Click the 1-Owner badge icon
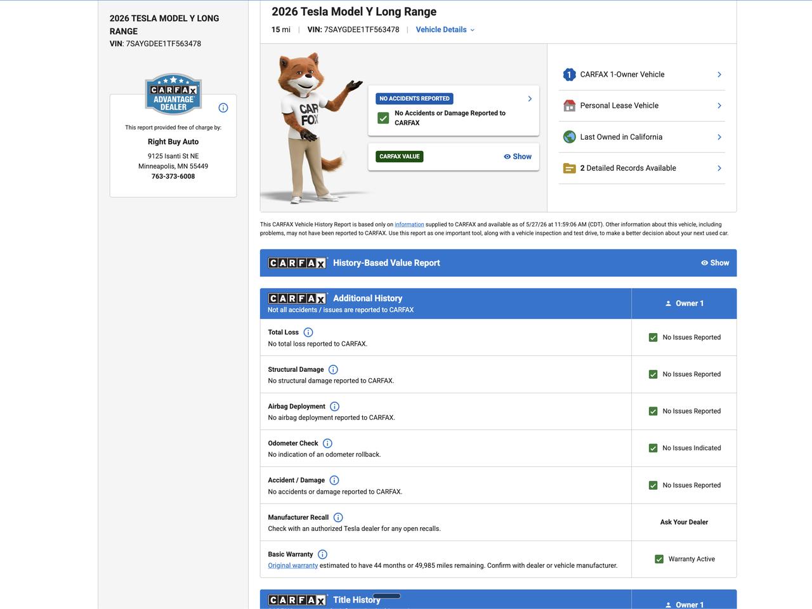The height and width of the screenshot is (609, 812). (569, 74)
